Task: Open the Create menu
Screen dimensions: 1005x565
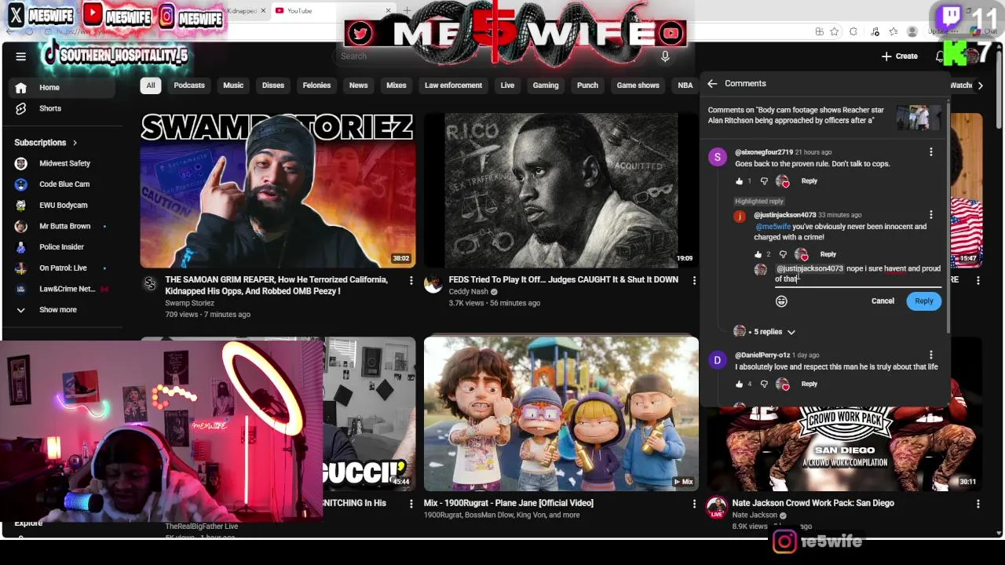Action: point(899,56)
